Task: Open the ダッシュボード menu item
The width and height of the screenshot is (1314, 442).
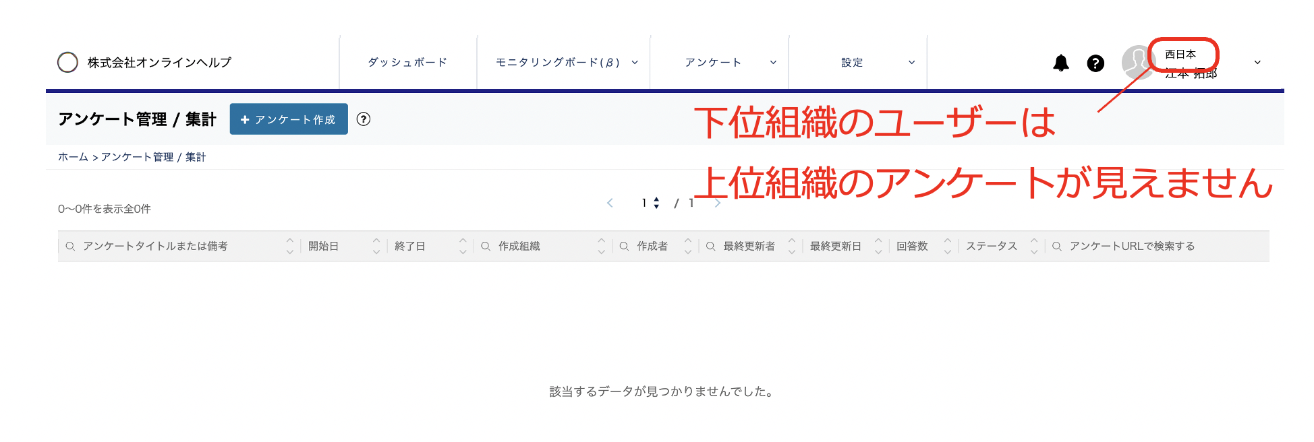Action: pos(408,63)
